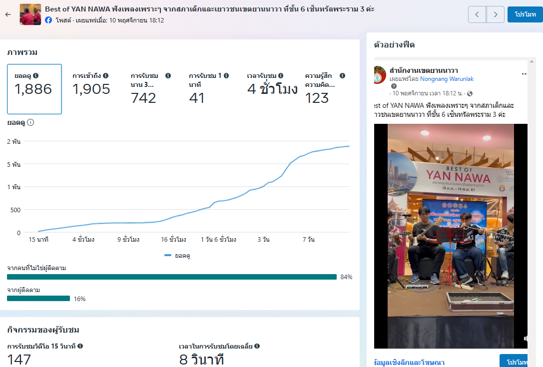Screen dimensions: 543x367
Task: Click the 16 ชั่วโมง axis label
Action: click(x=173, y=239)
